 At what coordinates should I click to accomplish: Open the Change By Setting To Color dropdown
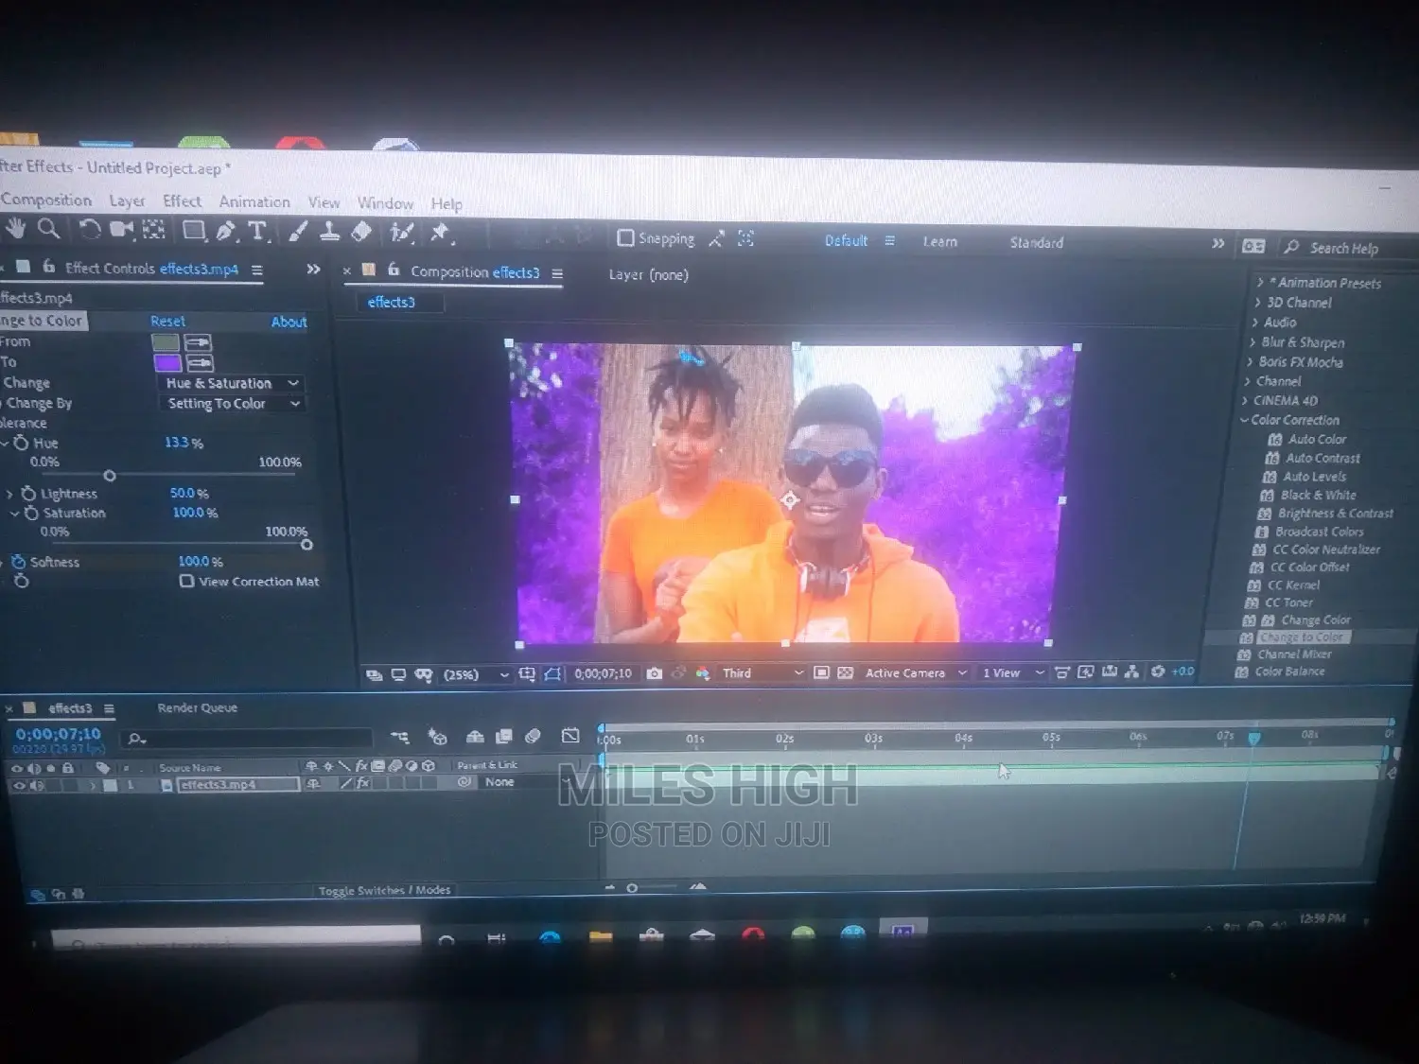click(232, 404)
